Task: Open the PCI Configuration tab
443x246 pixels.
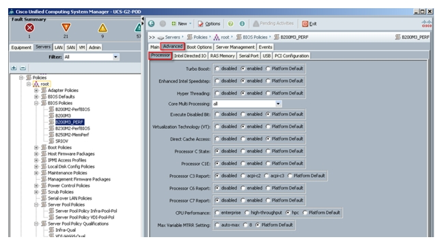Action: [291, 56]
